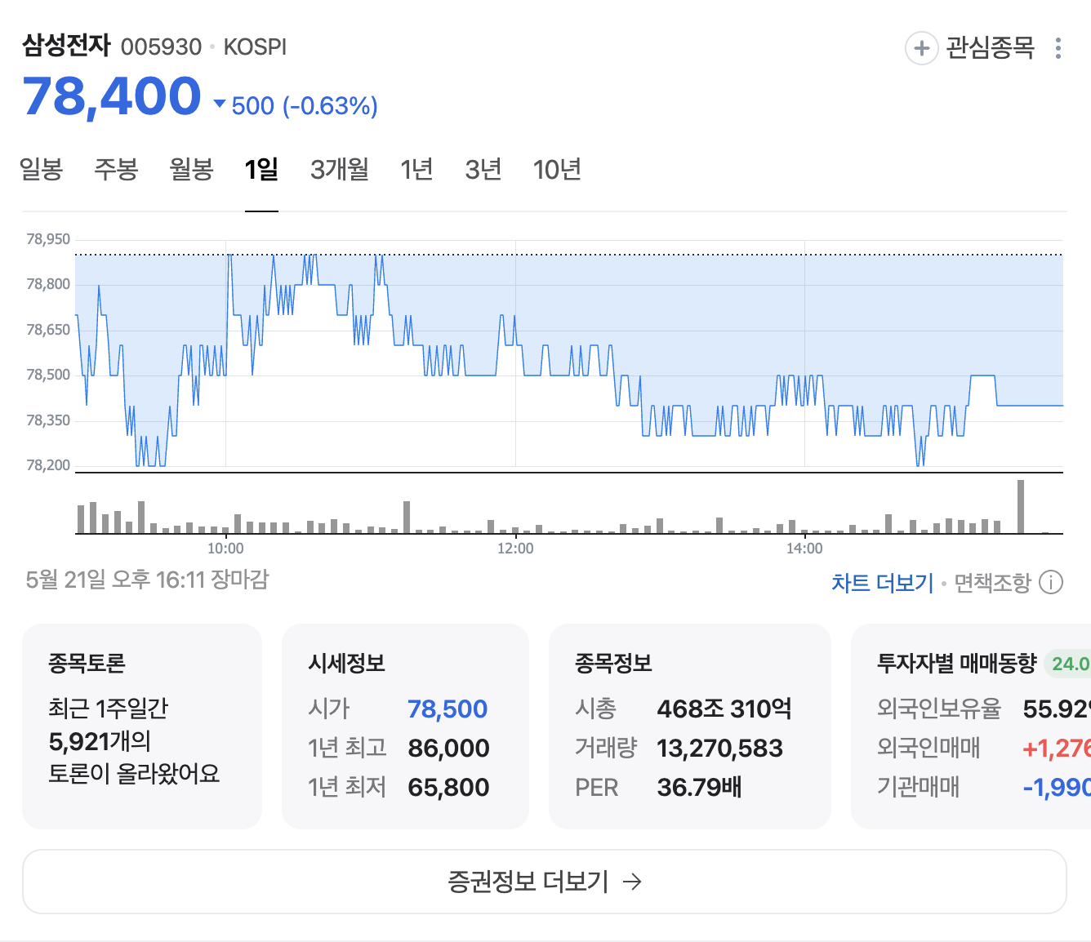Click the info icon next to 면책조항
This screenshot has height=942, width=1091.
(1051, 582)
